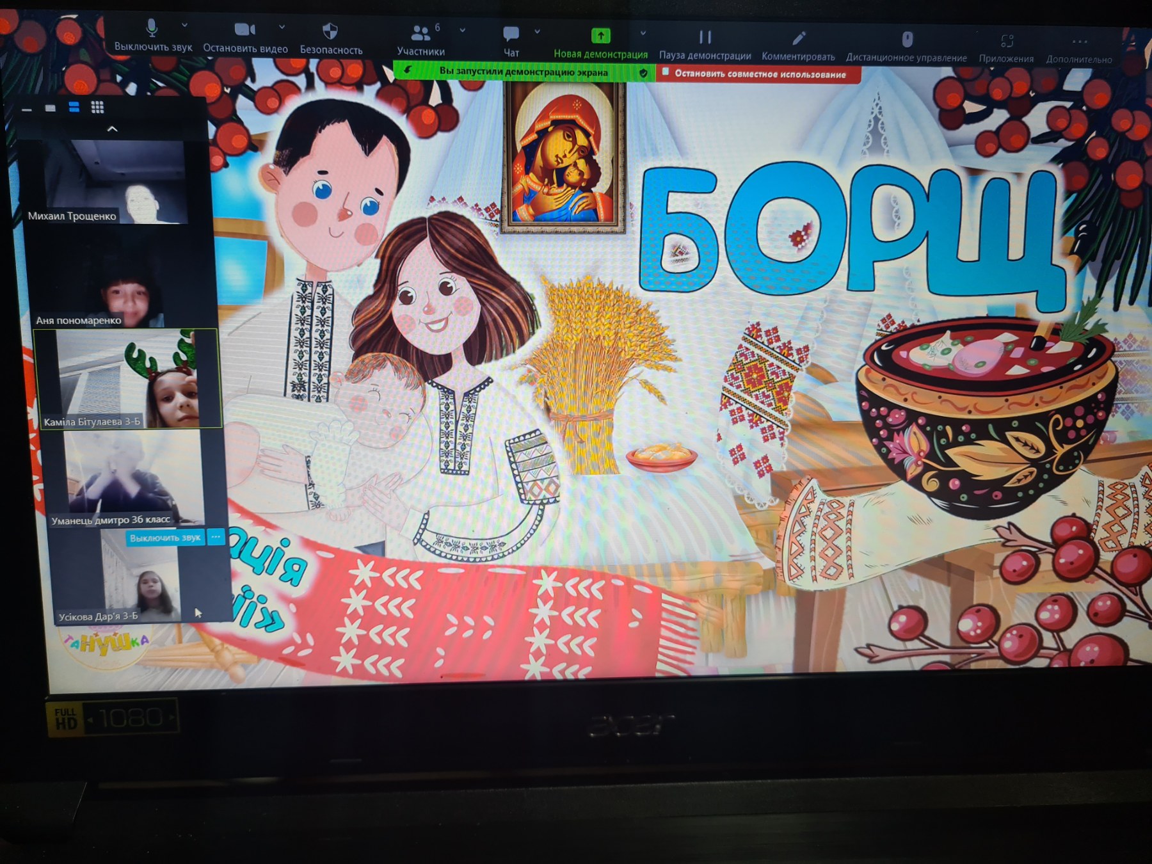Screen dimensions: 1152x864
Task: Stop camera using Остановить видео icon
Action: pos(244,30)
